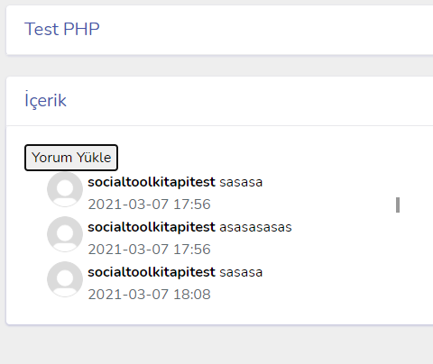Click the date 2021-03-07 of the last comment
This screenshot has width=433, height=364.
tap(128, 295)
